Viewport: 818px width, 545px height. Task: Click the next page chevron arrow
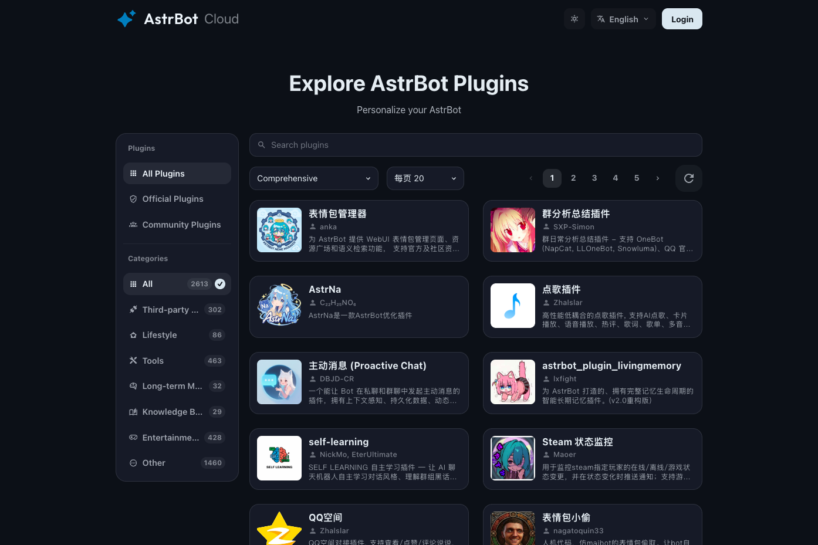[658, 178]
